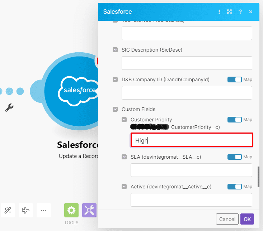Viewport: 263px width, 231px height.
Task: Collapse the Customer Priority field
Action: [124, 120]
